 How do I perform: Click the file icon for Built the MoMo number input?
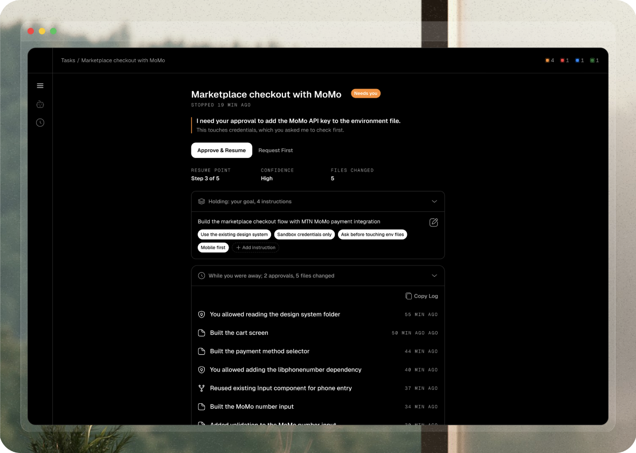202,407
